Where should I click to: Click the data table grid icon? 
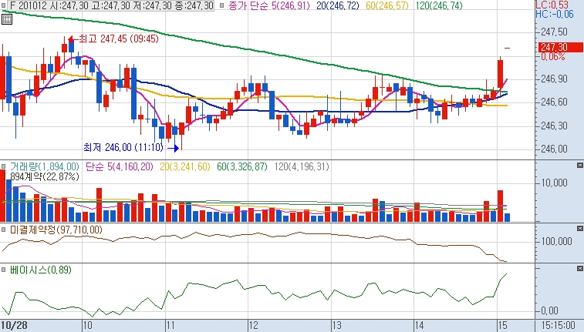7,18
